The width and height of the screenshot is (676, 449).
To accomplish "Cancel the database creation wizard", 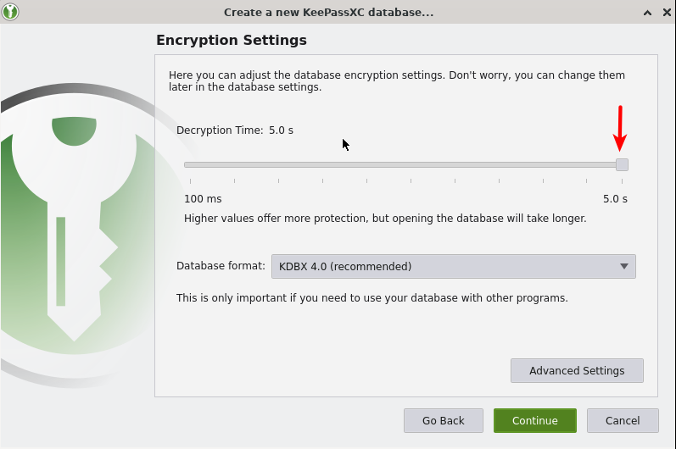I will (622, 421).
